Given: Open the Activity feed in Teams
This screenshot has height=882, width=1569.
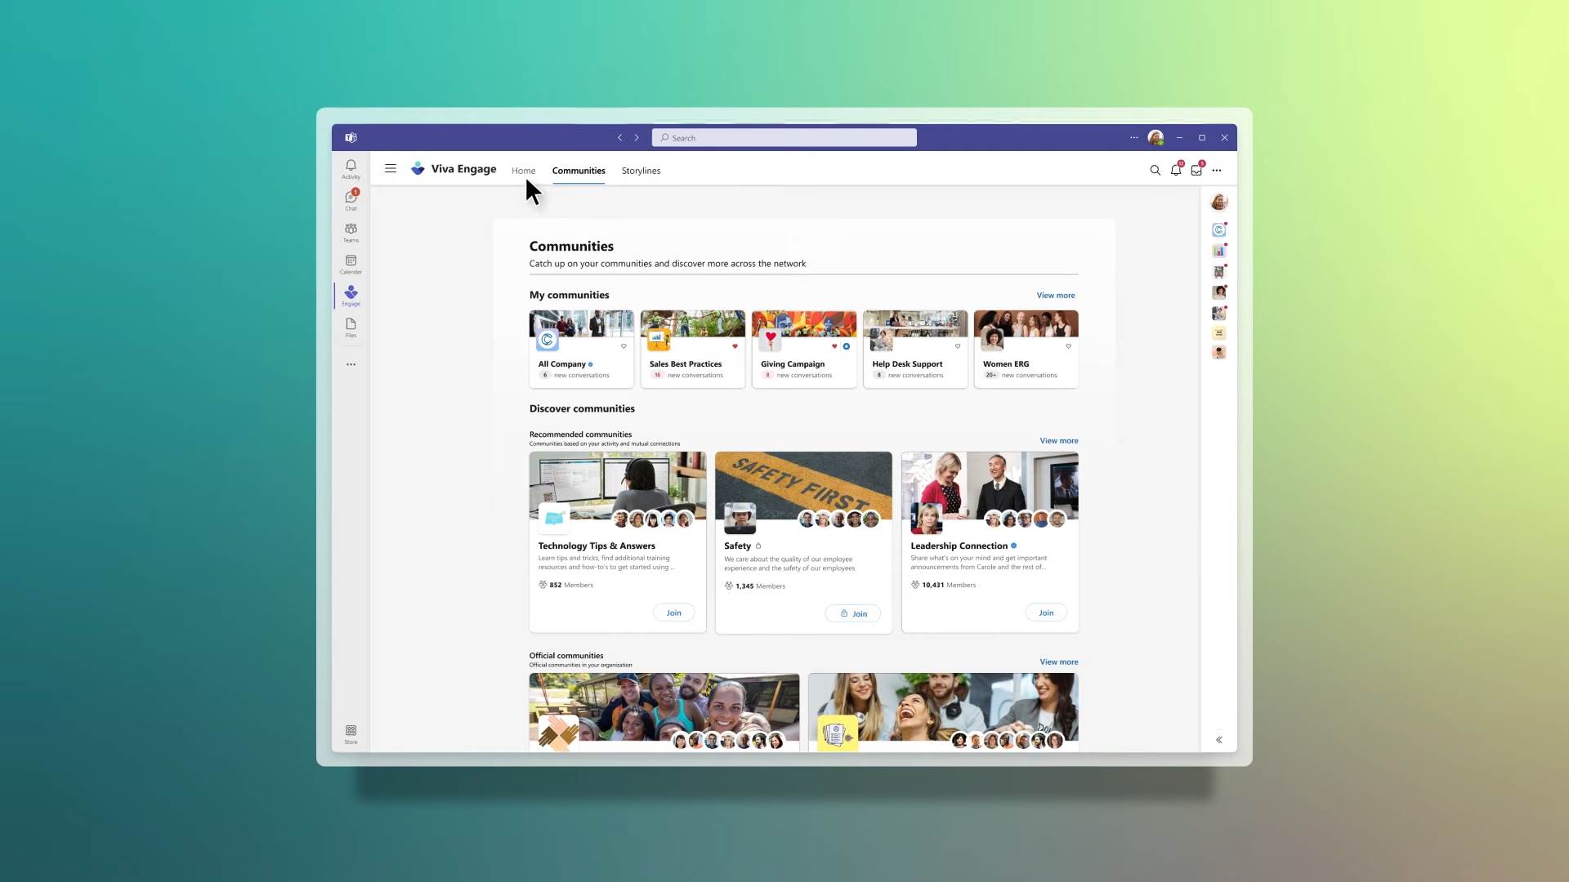Looking at the screenshot, I should [351, 168].
